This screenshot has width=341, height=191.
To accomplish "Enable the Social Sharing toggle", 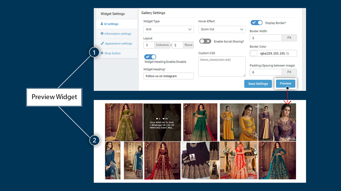I will coord(205,41).
